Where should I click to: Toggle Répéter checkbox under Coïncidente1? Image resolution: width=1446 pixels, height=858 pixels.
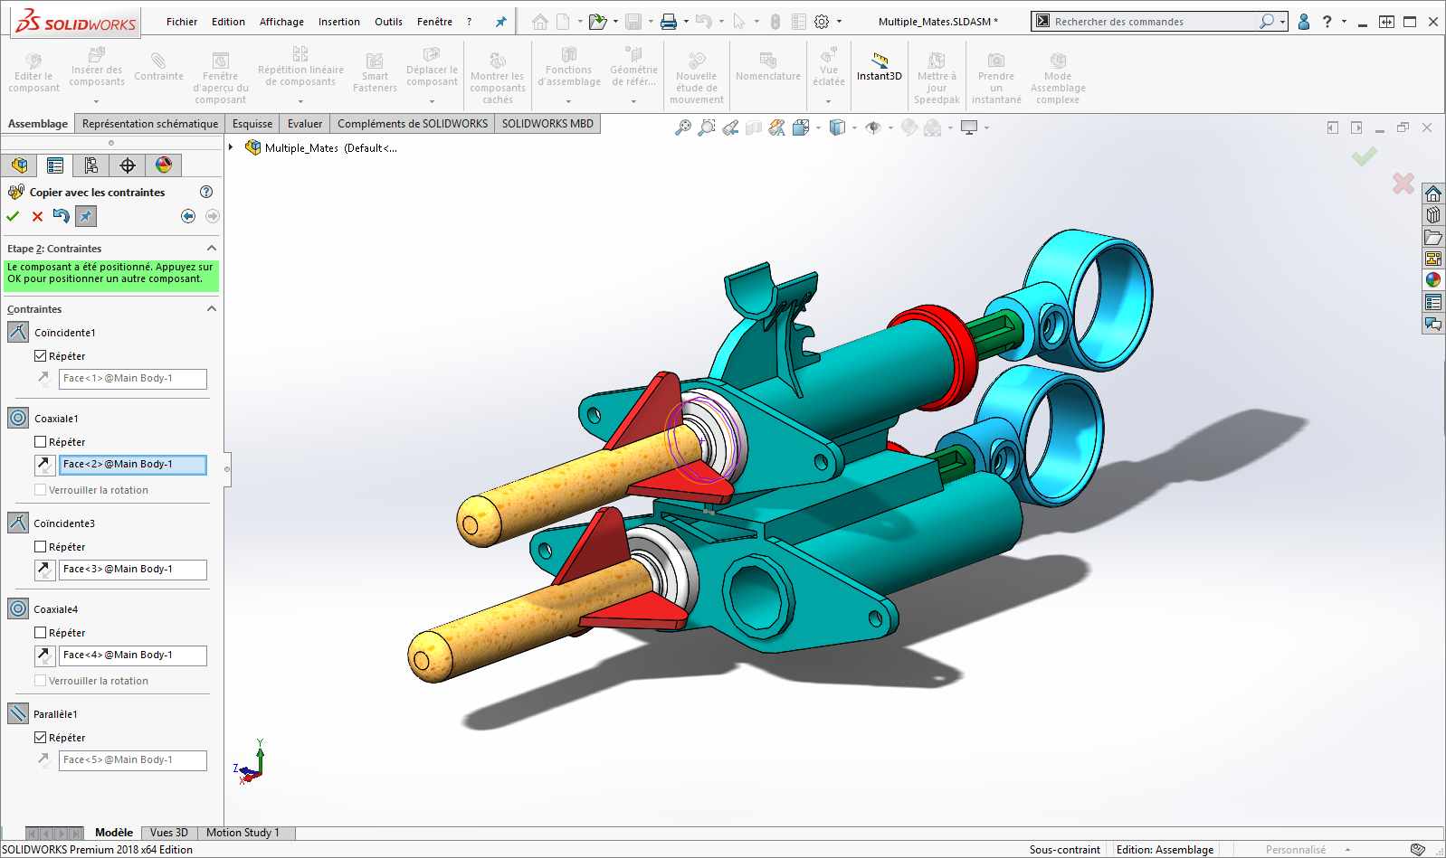(40, 355)
